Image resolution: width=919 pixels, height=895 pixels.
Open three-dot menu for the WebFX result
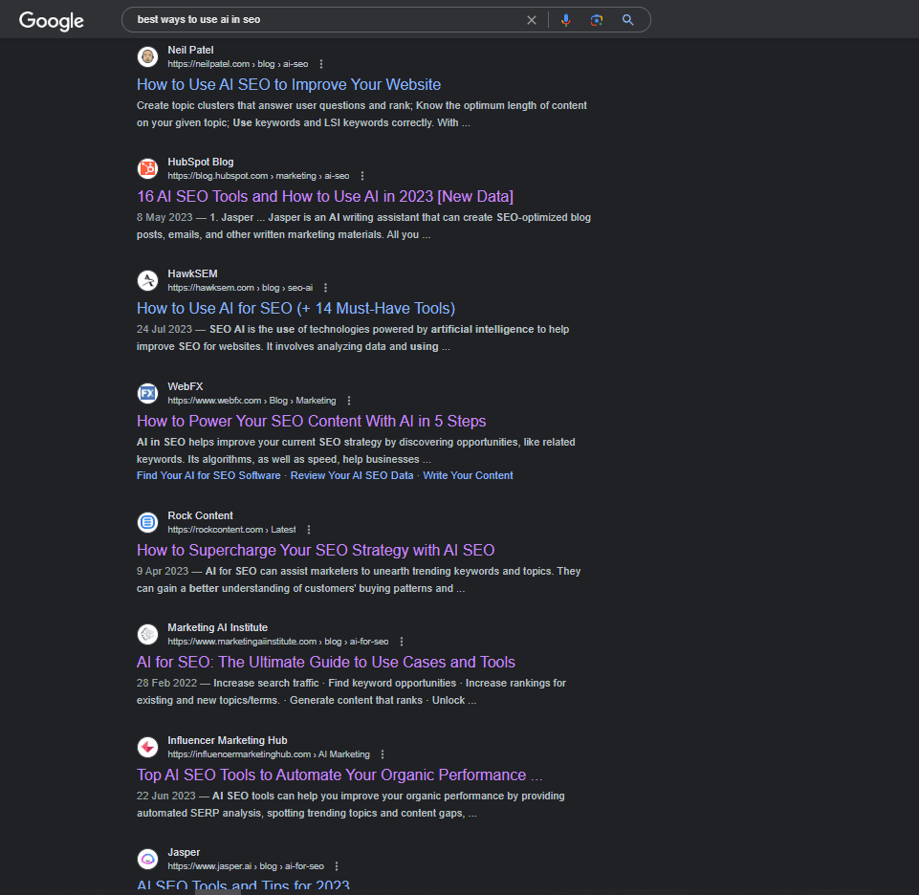pos(349,401)
